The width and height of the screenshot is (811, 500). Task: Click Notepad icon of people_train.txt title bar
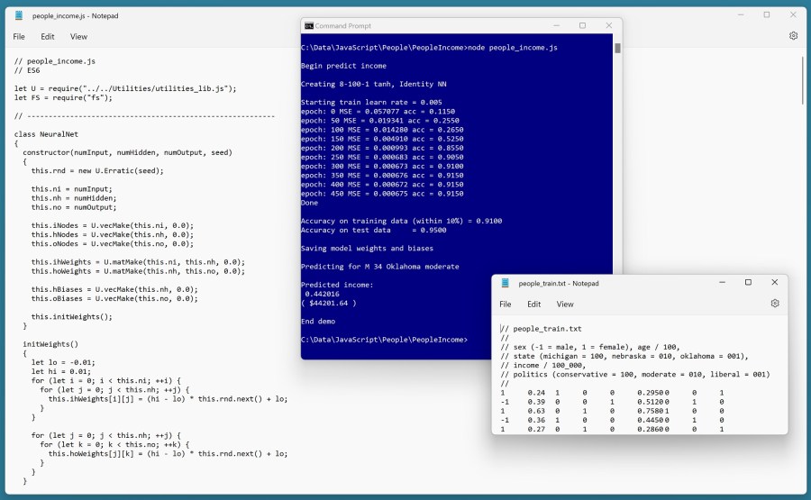[x=506, y=283]
